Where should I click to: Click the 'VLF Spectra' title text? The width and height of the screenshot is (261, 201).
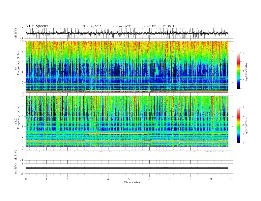click(x=37, y=26)
